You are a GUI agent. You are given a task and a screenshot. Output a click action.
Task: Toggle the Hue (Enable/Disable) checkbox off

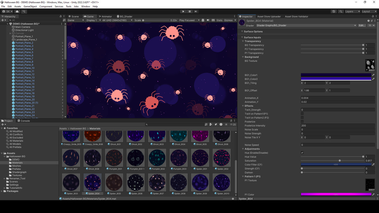[302, 152]
